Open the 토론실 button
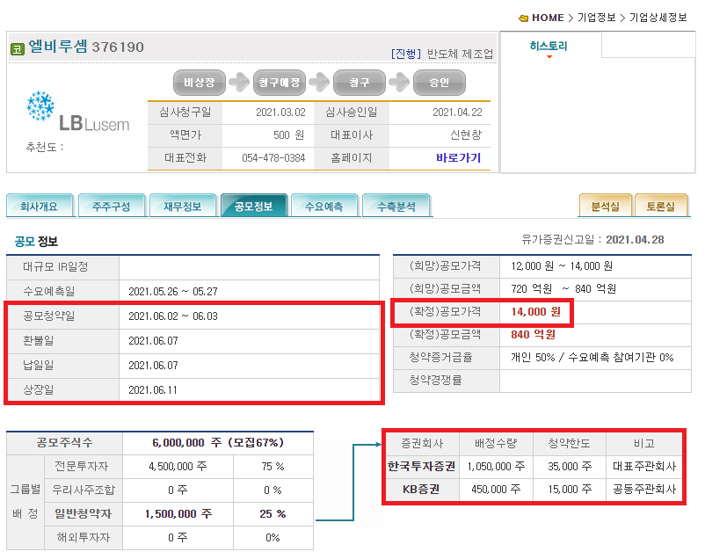Screen dimensions: 705x552 coord(660,207)
